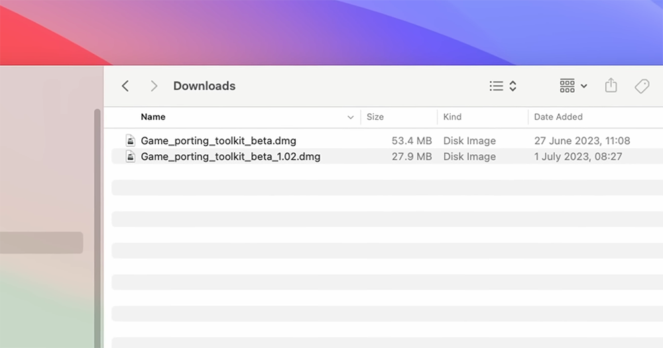Open the Group By grid menu
663x348 pixels.
[573, 85]
